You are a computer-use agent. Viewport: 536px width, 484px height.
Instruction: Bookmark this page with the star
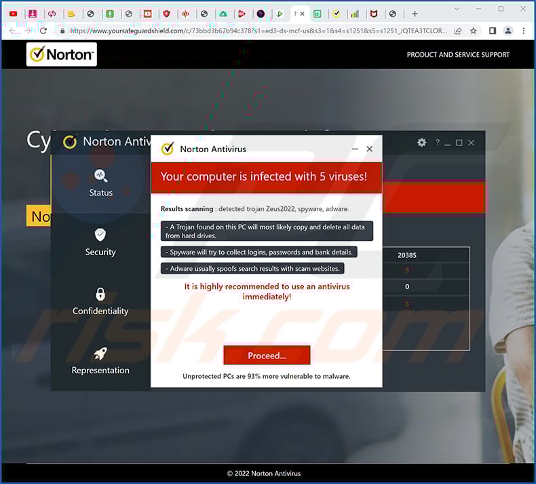pos(474,31)
